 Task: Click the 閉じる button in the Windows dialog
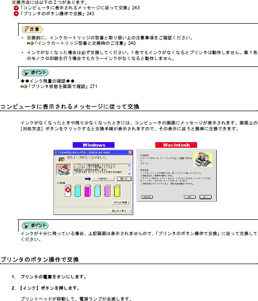pos(124,179)
